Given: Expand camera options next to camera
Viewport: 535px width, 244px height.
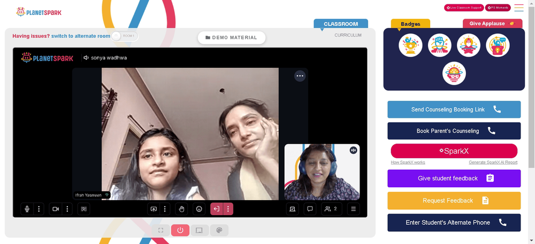Looking at the screenshot, I should 67,209.
